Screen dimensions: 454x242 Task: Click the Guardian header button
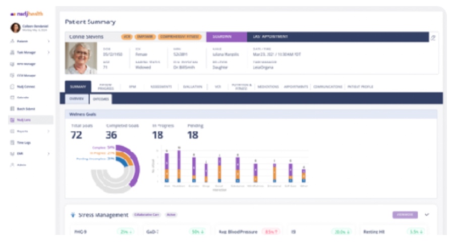(226, 37)
